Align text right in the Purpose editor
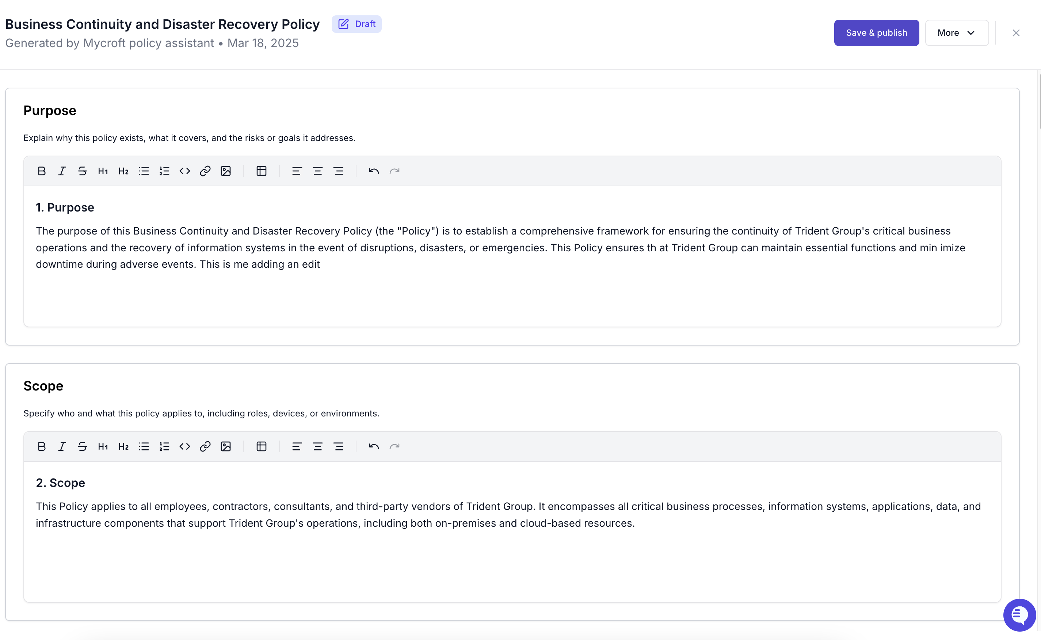This screenshot has width=1041, height=640. click(x=338, y=171)
